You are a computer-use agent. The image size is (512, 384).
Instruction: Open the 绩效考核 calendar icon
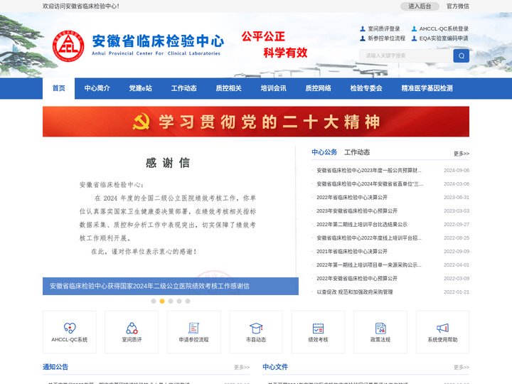click(x=318, y=328)
